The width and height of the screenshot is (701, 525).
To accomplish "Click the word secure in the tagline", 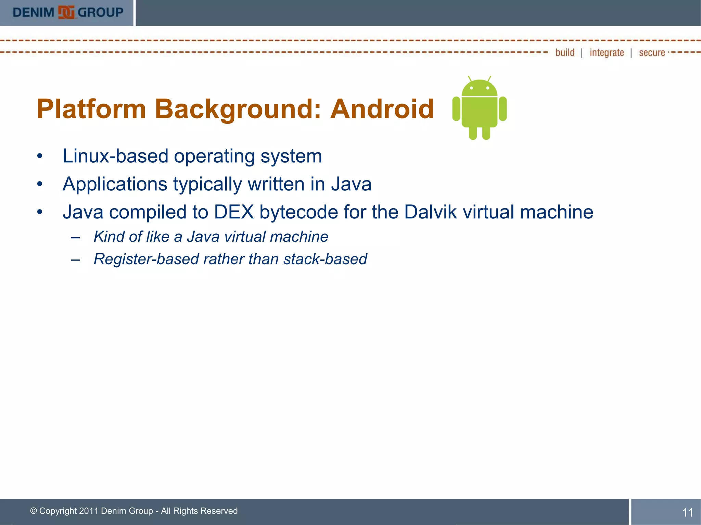I will click(x=652, y=53).
